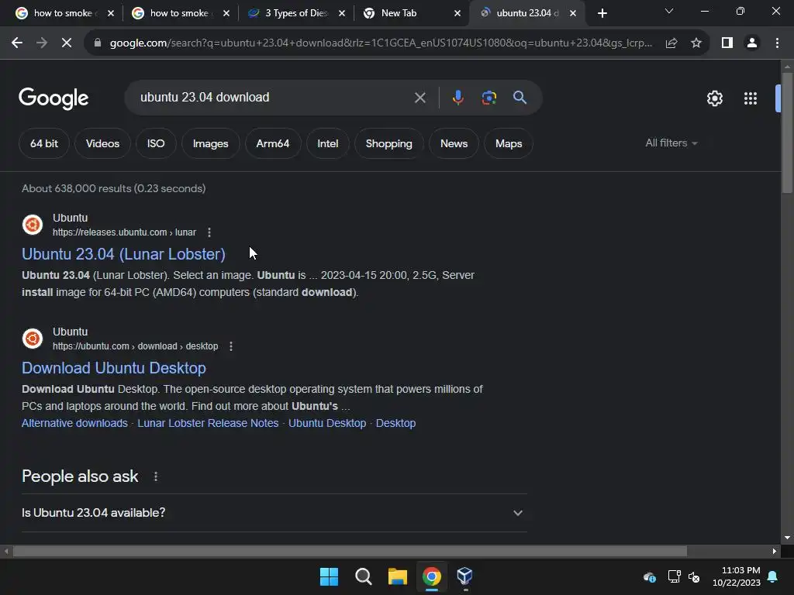Search by image with Google Lens
The width and height of the screenshot is (794, 595).
(x=489, y=98)
